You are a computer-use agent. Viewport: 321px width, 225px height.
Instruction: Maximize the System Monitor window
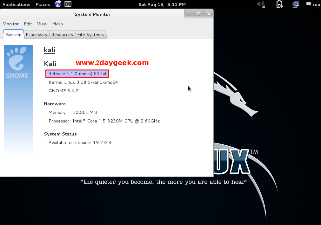click(199, 14)
